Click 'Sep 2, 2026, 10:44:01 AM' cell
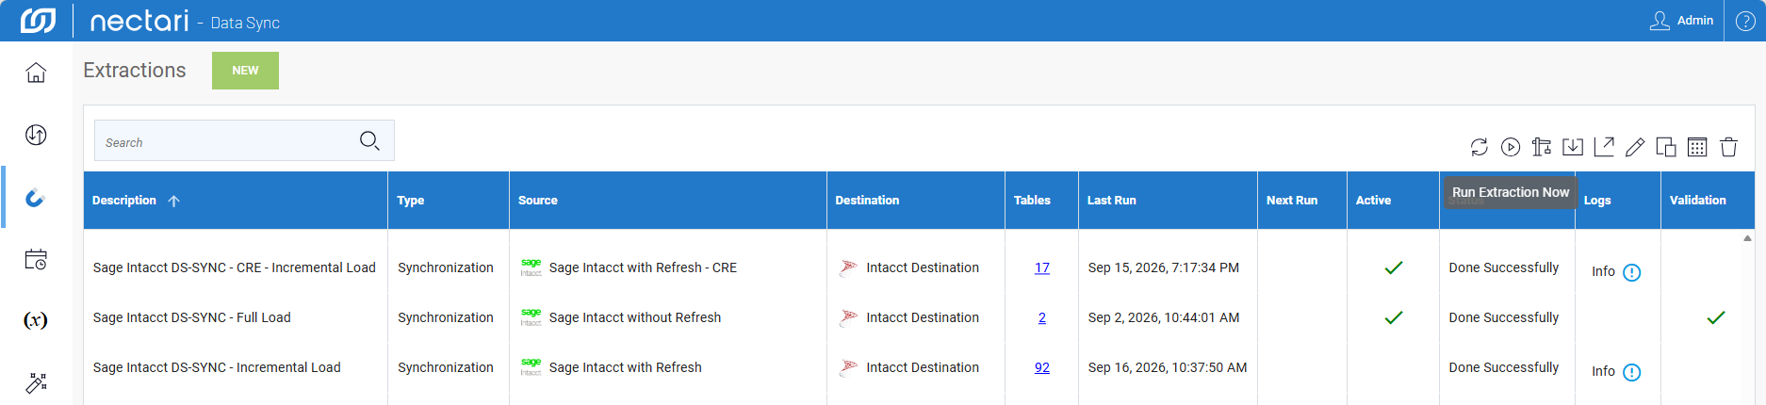Image resolution: width=1766 pixels, height=405 pixels. click(x=1164, y=317)
